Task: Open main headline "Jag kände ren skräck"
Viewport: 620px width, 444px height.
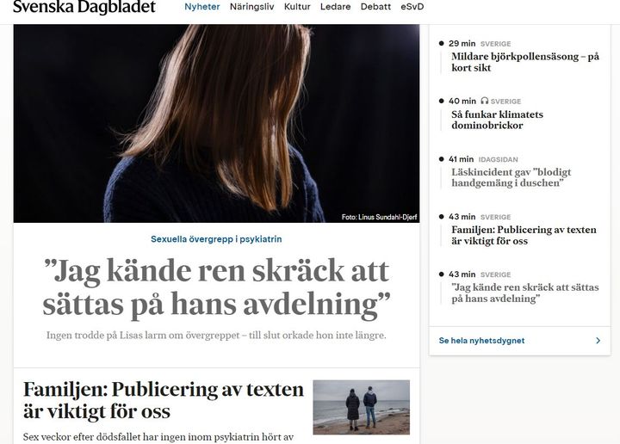Action: click(216, 287)
